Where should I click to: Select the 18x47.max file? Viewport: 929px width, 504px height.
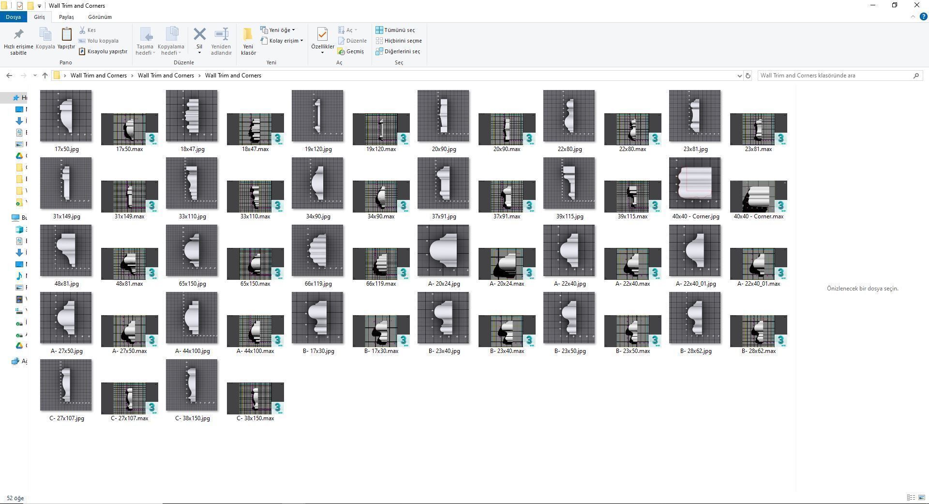click(x=255, y=129)
